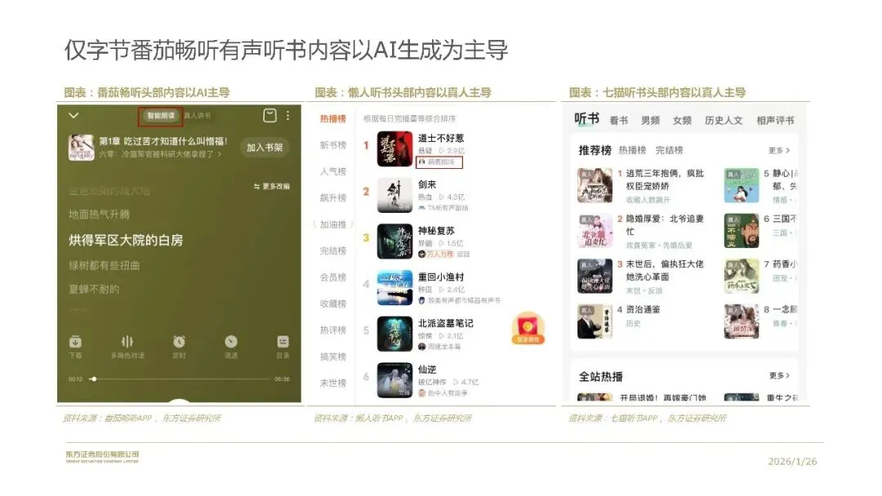Click the red envelope floating reward icon
Screen dimensions: 882x496
click(528, 328)
